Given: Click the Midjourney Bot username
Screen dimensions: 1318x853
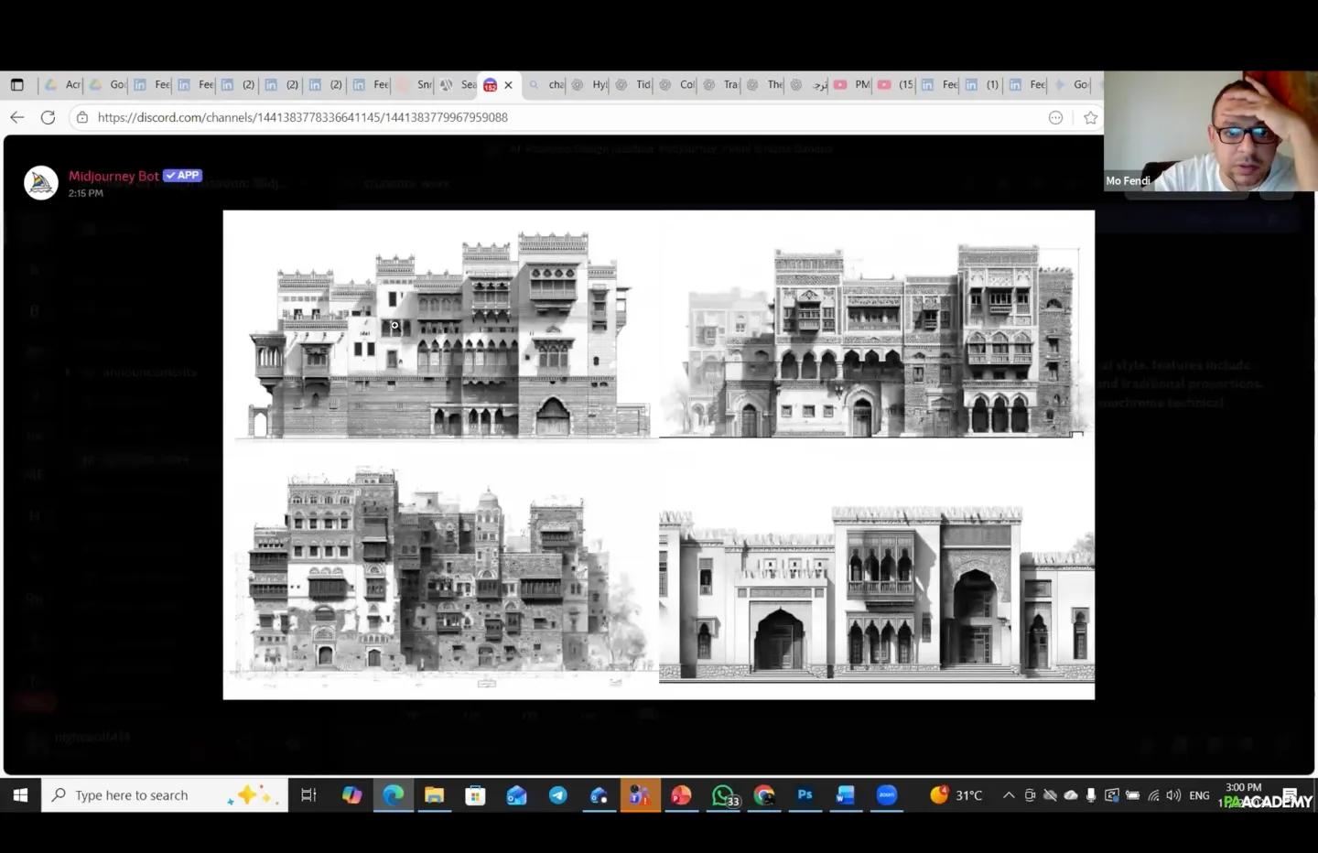Looking at the screenshot, I should coord(113,176).
